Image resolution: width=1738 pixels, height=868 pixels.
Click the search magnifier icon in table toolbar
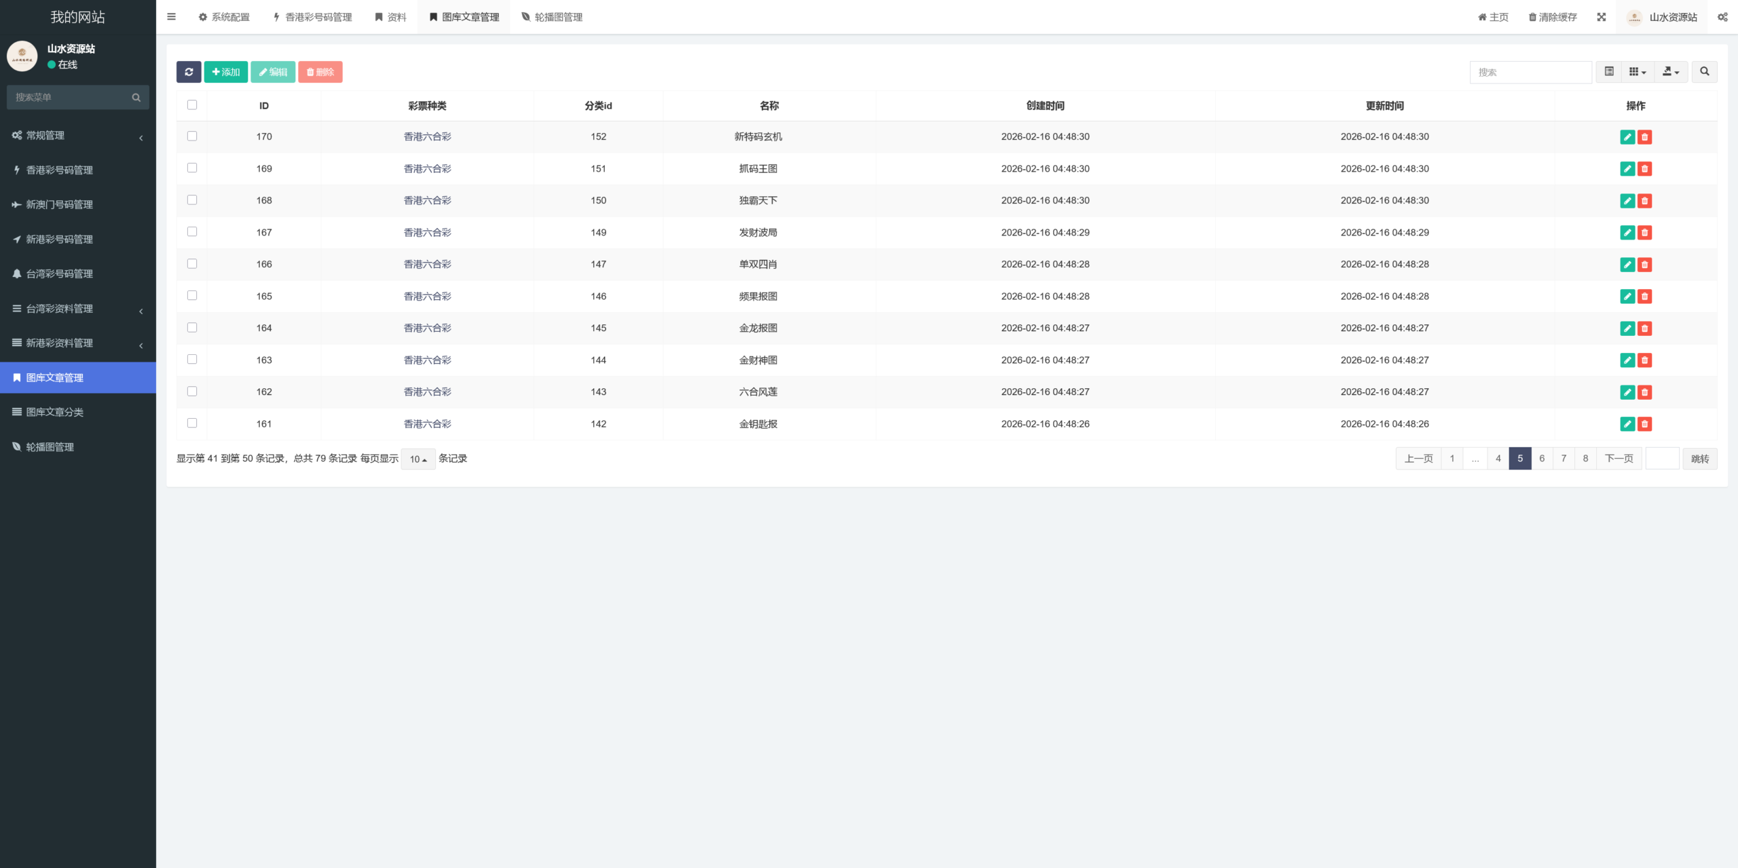(1704, 72)
